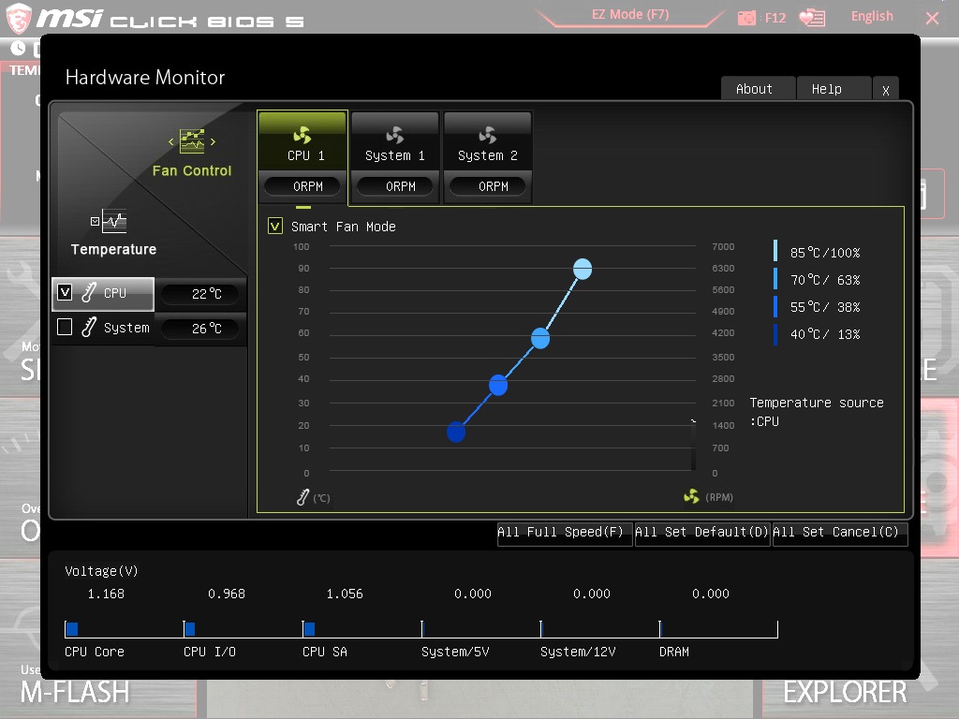Click the Temperature monitor icon
Image resolution: width=959 pixels, height=719 pixels.
pos(113,221)
